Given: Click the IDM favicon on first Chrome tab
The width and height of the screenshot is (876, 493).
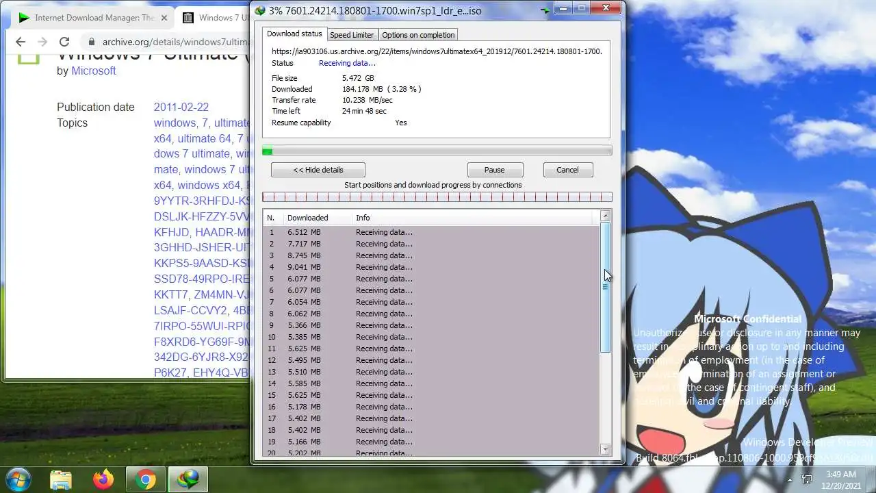Looking at the screenshot, I should point(24,18).
